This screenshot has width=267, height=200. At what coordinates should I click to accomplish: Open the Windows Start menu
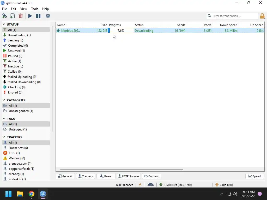click(x=8, y=194)
